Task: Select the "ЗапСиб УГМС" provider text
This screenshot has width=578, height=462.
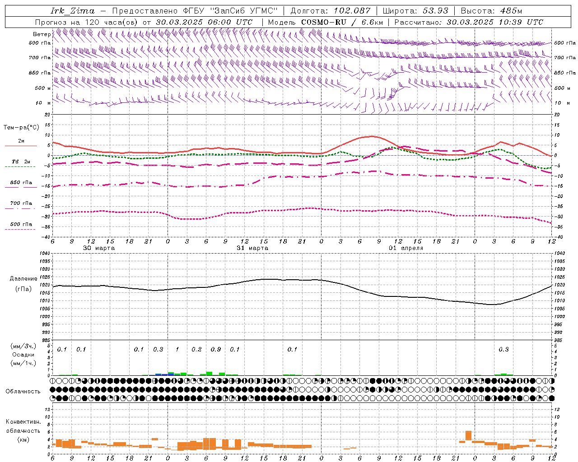Action: (244, 11)
